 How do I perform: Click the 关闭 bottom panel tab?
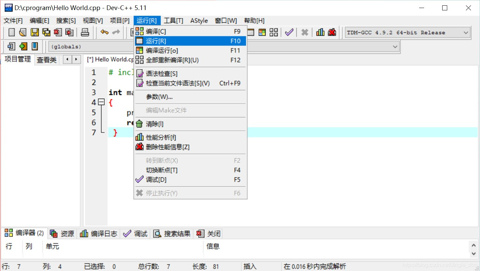coord(208,234)
